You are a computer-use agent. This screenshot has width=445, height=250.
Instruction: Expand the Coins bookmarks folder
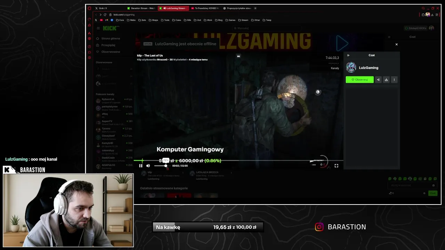pyautogui.click(x=177, y=20)
